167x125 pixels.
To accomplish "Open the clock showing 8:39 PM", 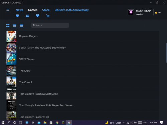I will coord(153,123).
